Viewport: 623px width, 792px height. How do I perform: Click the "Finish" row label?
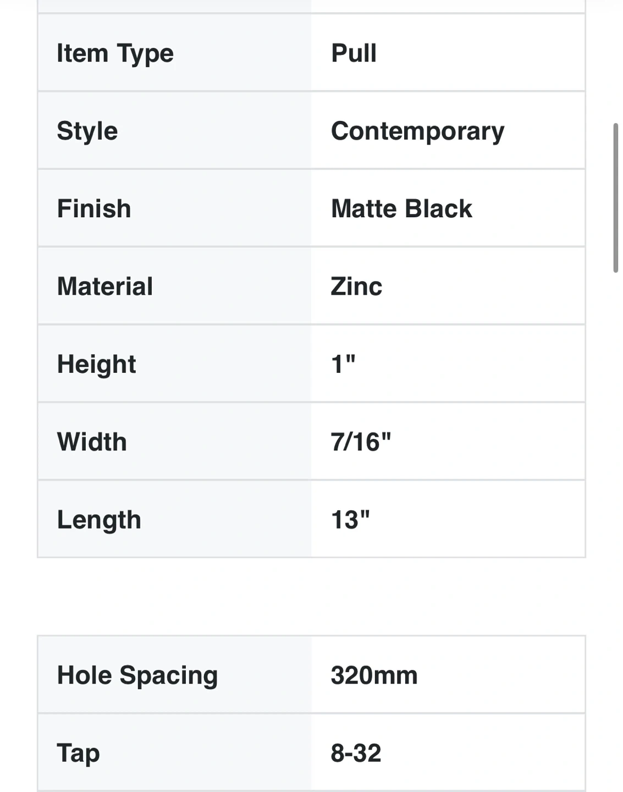click(94, 209)
